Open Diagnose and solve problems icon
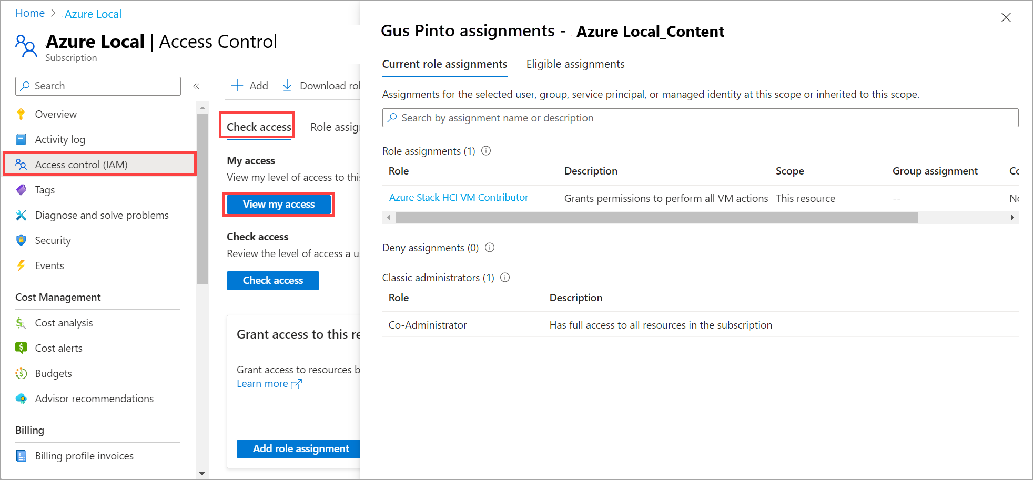 [x=21, y=215]
